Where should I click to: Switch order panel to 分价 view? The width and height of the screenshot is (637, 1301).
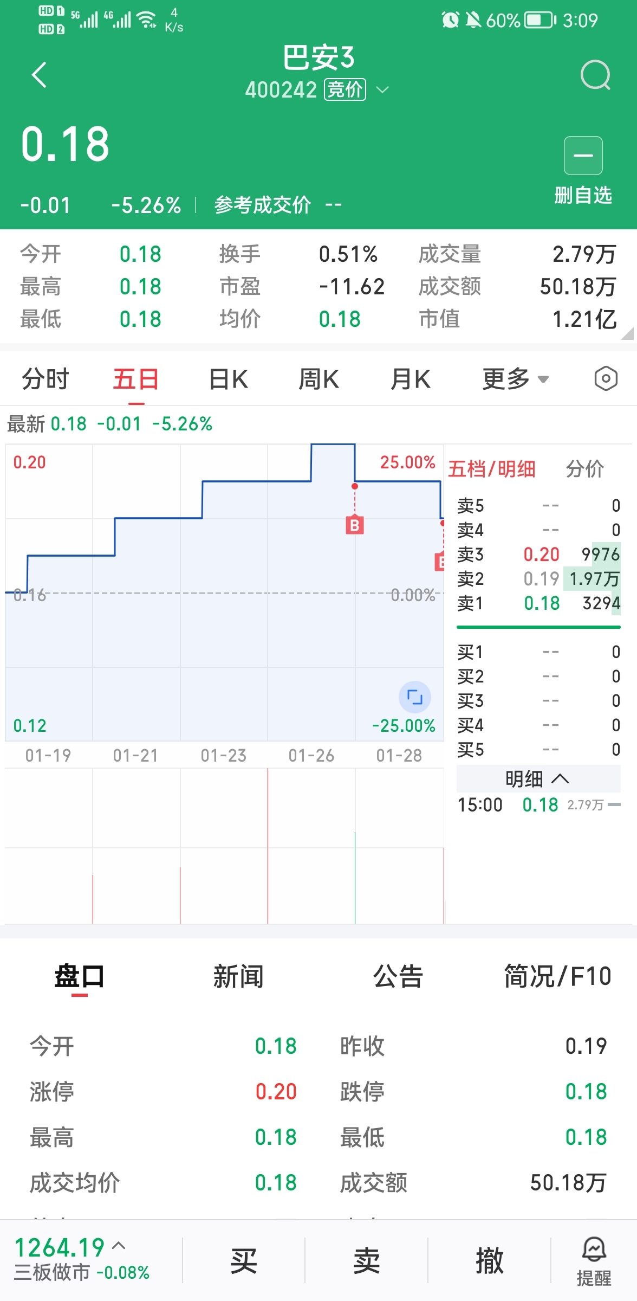[584, 469]
